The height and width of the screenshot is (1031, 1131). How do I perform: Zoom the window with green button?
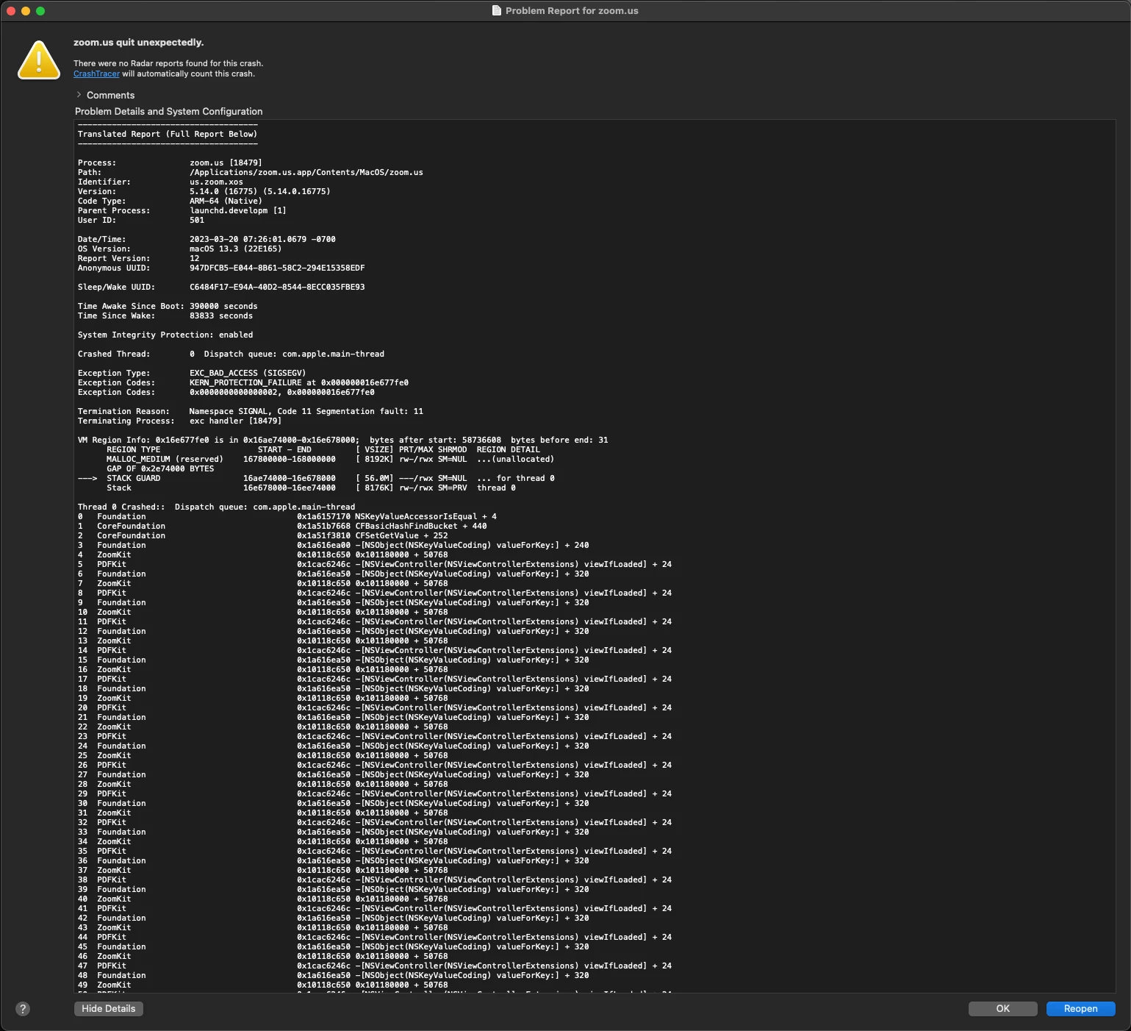40,11
